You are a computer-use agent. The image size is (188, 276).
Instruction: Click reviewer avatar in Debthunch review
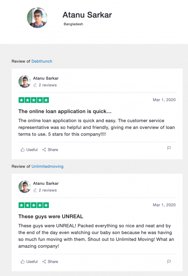click(x=24, y=82)
